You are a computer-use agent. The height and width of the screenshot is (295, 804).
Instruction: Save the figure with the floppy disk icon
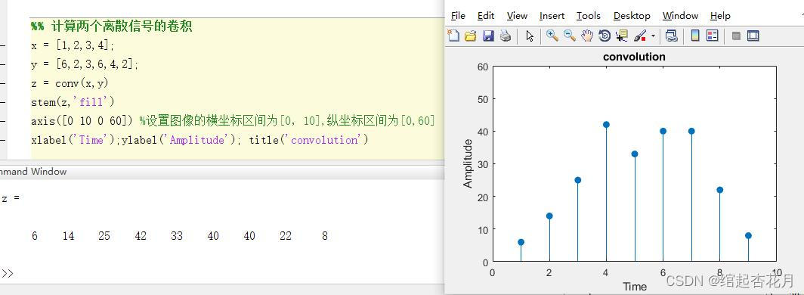coord(488,36)
